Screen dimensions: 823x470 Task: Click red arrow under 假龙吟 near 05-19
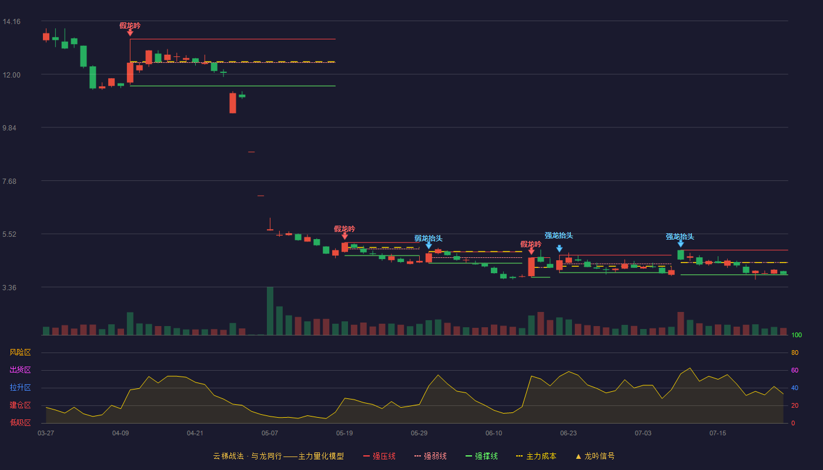(344, 236)
